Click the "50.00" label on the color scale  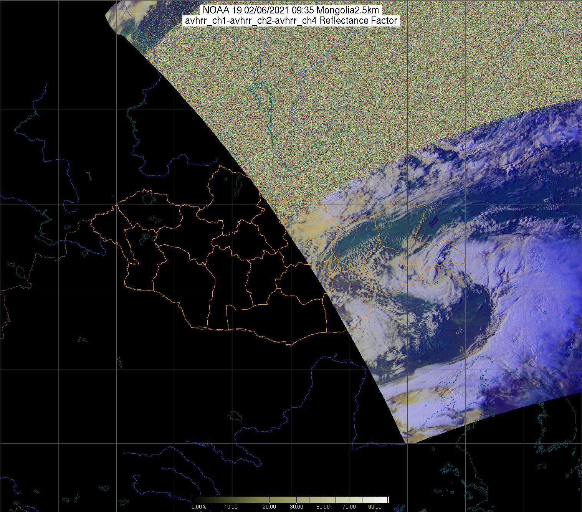323,507
